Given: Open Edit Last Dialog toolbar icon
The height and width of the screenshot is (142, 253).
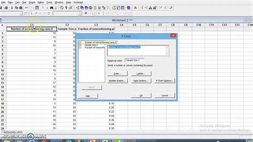Looking at the screenshot, I should click(x=37, y=8).
